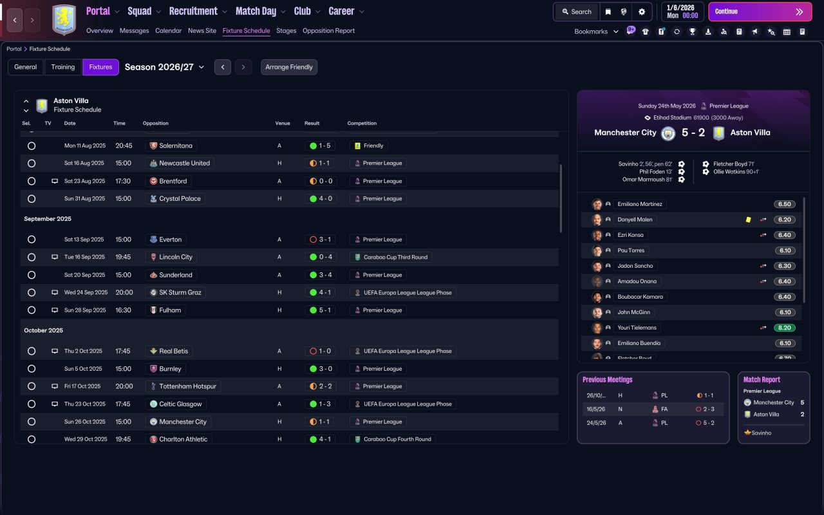The height and width of the screenshot is (515, 824).
Task: Open the Aston Villa club badge in header
Action: point(64,20)
